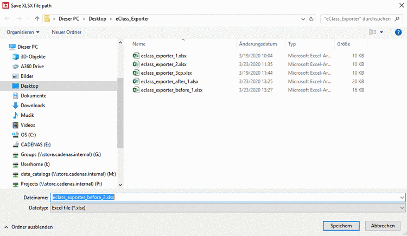The width and height of the screenshot is (407, 236).
Task: Sort files by Typ column
Action: tap(292, 44)
